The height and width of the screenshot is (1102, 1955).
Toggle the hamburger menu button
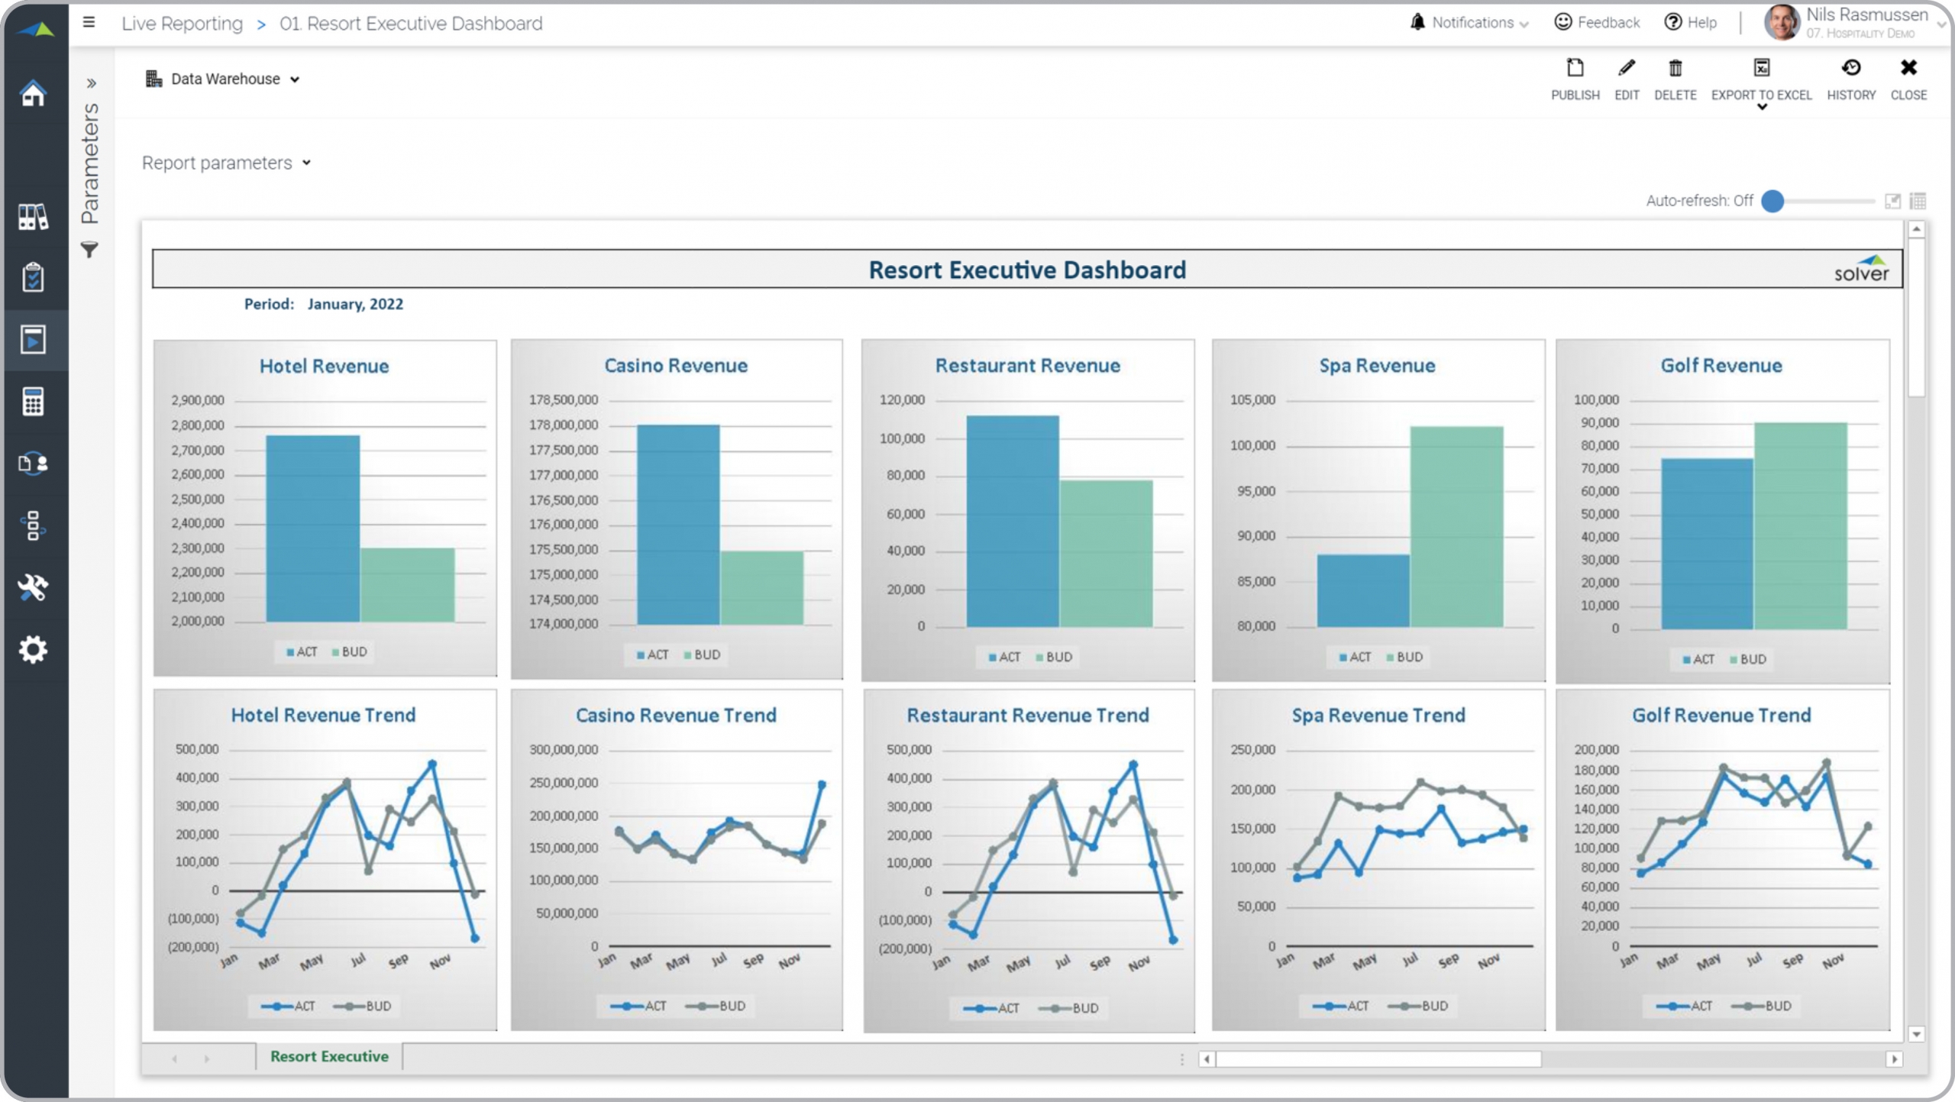[89, 22]
